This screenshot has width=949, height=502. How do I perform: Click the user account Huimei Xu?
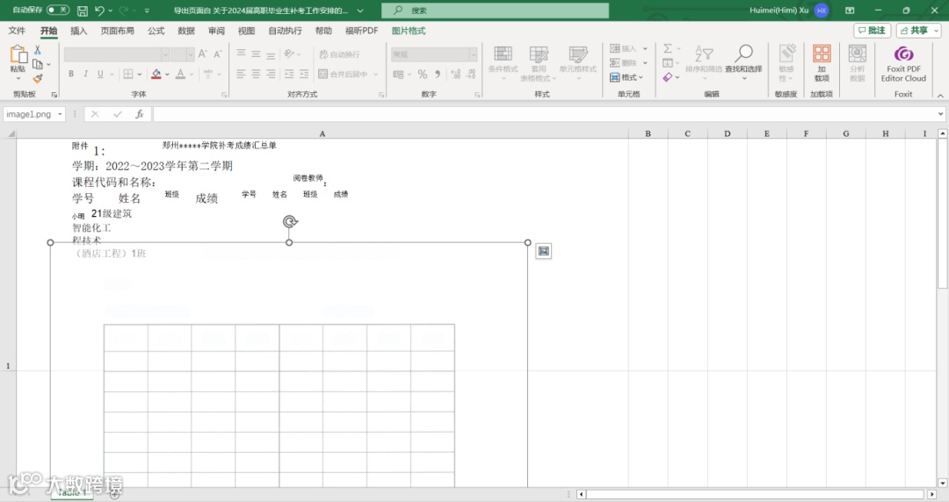point(788,11)
